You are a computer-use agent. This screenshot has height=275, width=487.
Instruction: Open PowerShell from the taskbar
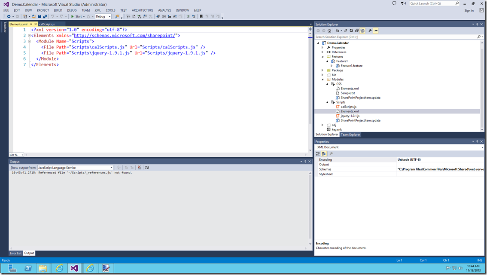coord(28,268)
